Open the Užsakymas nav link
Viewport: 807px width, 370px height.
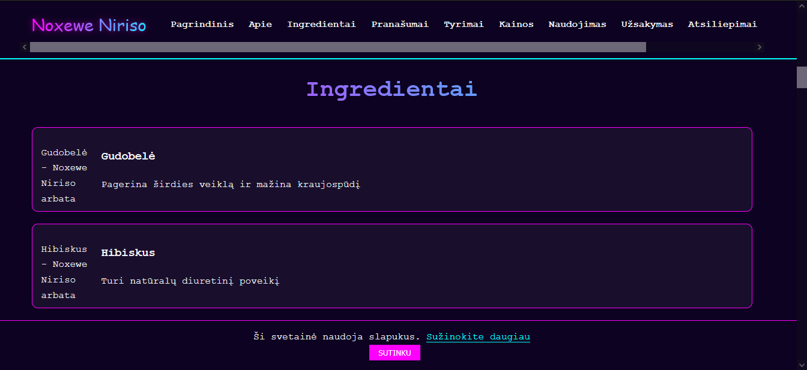click(x=647, y=25)
